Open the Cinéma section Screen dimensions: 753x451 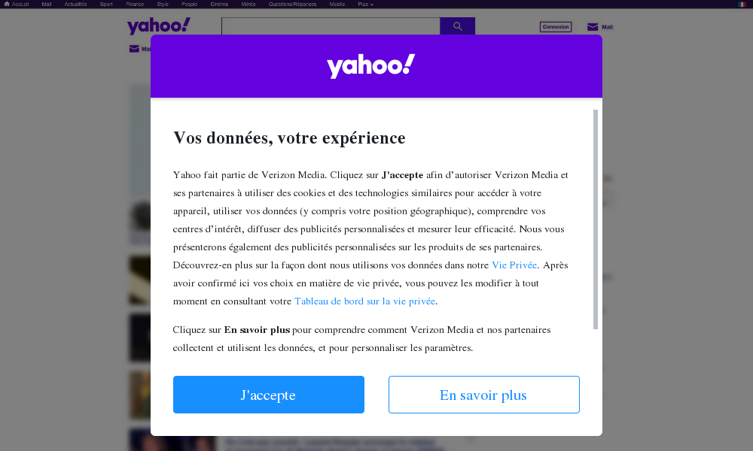pyautogui.click(x=219, y=5)
